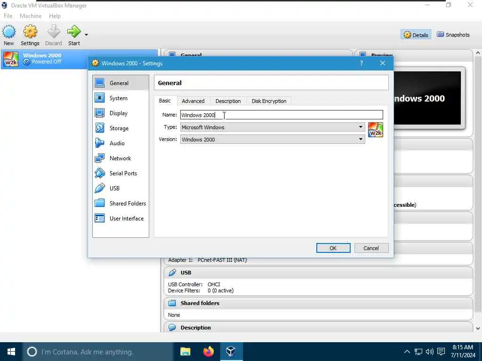Viewport: 482px width, 361px height.
Task: Click Cancel in Settings dialog
Action: (371, 248)
